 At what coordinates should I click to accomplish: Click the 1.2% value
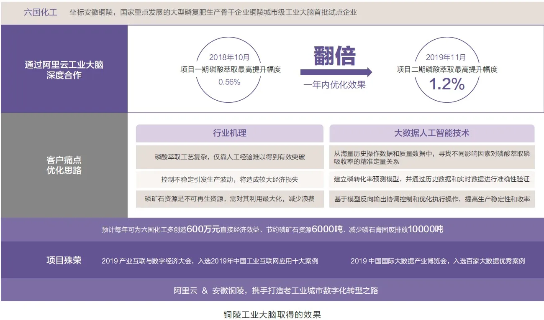pos(446,84)
